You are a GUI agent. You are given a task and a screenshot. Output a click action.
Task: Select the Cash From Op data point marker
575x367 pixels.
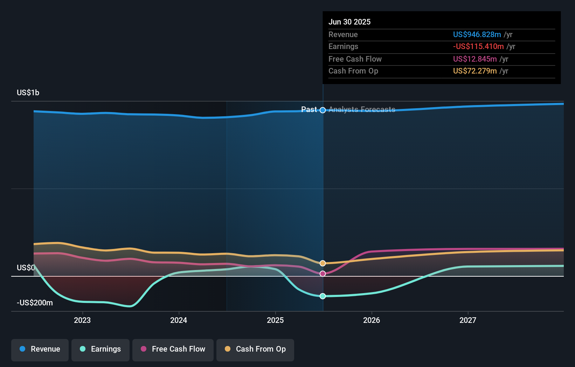pyautogui.click(x=323, y=263)
